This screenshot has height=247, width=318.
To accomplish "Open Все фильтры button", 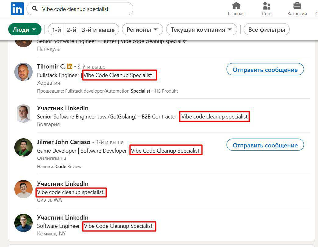I will (266, 30).
